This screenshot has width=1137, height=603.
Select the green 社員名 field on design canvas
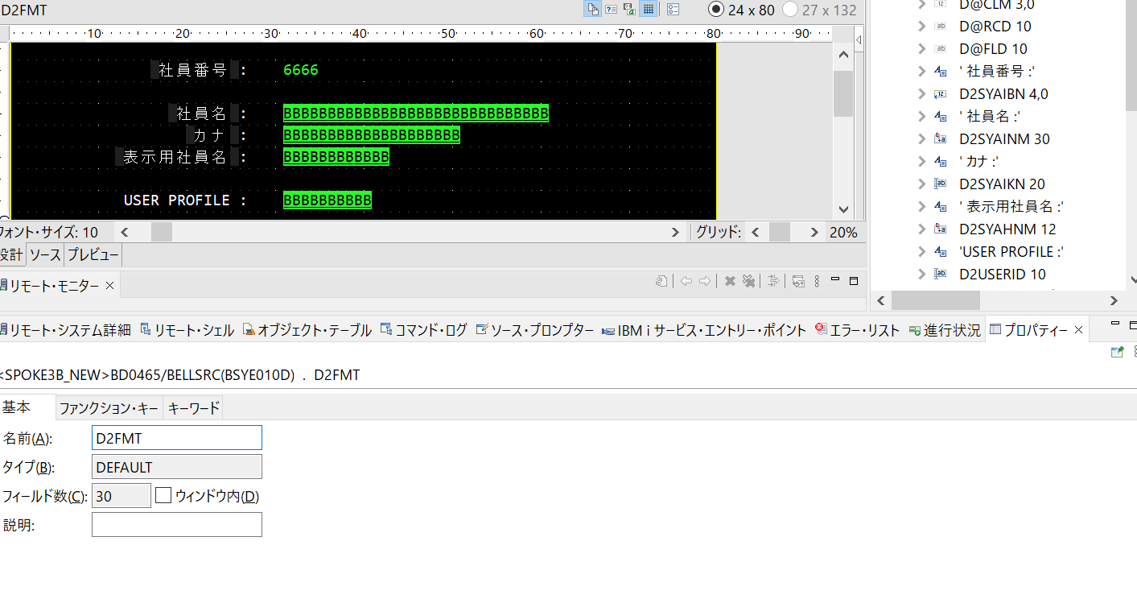tap(416, 113)
